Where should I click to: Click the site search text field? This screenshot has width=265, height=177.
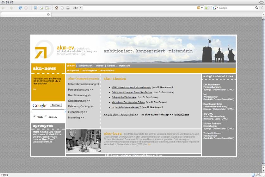pos(48,111)
